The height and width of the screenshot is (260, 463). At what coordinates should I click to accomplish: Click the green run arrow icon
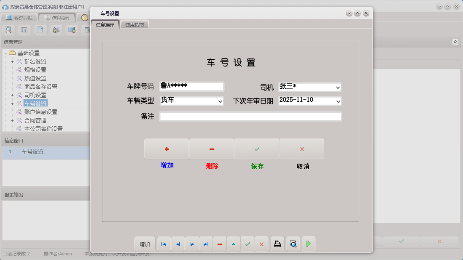pyautogui.click(x=308, y=244)
